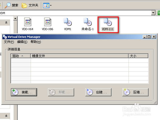Viewport: 160px width, 120px height.
Task: Minimize the Virtual Drive Manager window
Action: pos(145,37)
